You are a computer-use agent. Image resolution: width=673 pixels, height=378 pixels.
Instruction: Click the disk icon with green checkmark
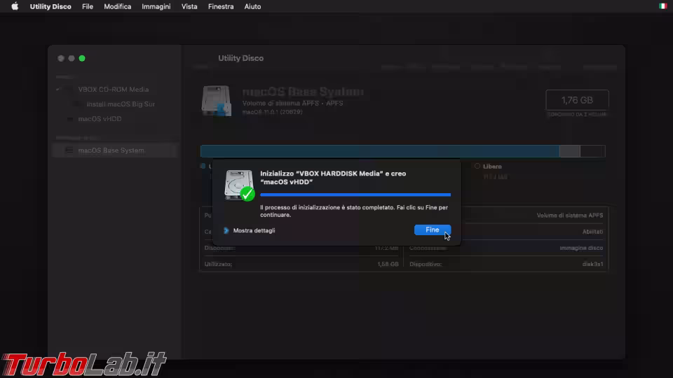tap(240, 185)
